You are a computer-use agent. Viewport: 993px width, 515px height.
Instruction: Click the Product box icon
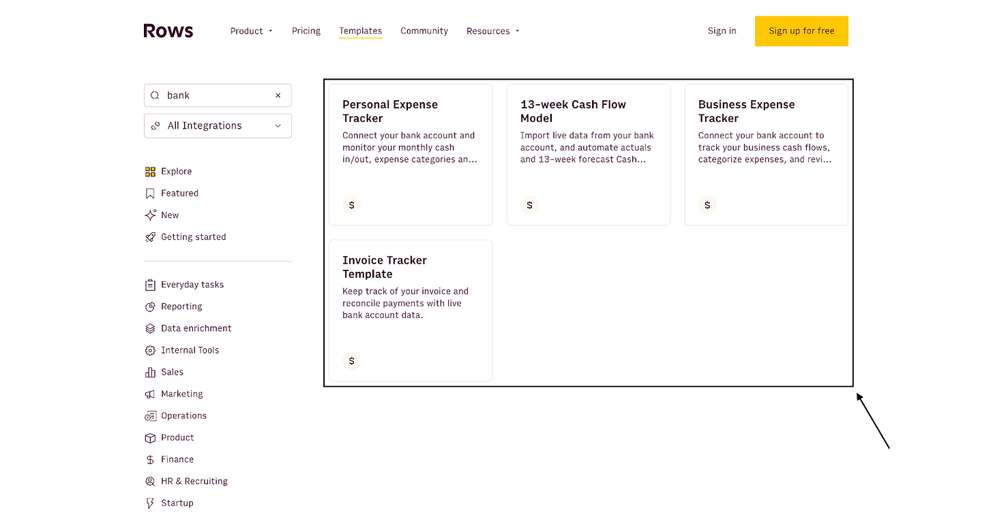(150, 437)
